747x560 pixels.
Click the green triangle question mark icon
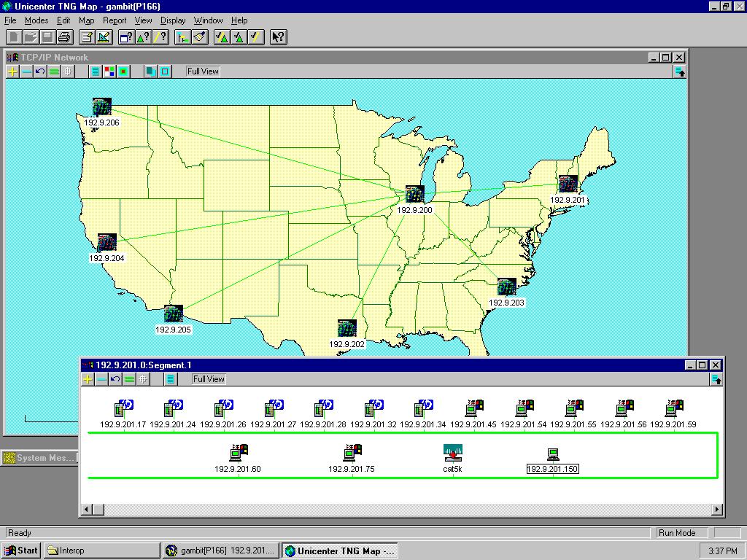(143, 37)
